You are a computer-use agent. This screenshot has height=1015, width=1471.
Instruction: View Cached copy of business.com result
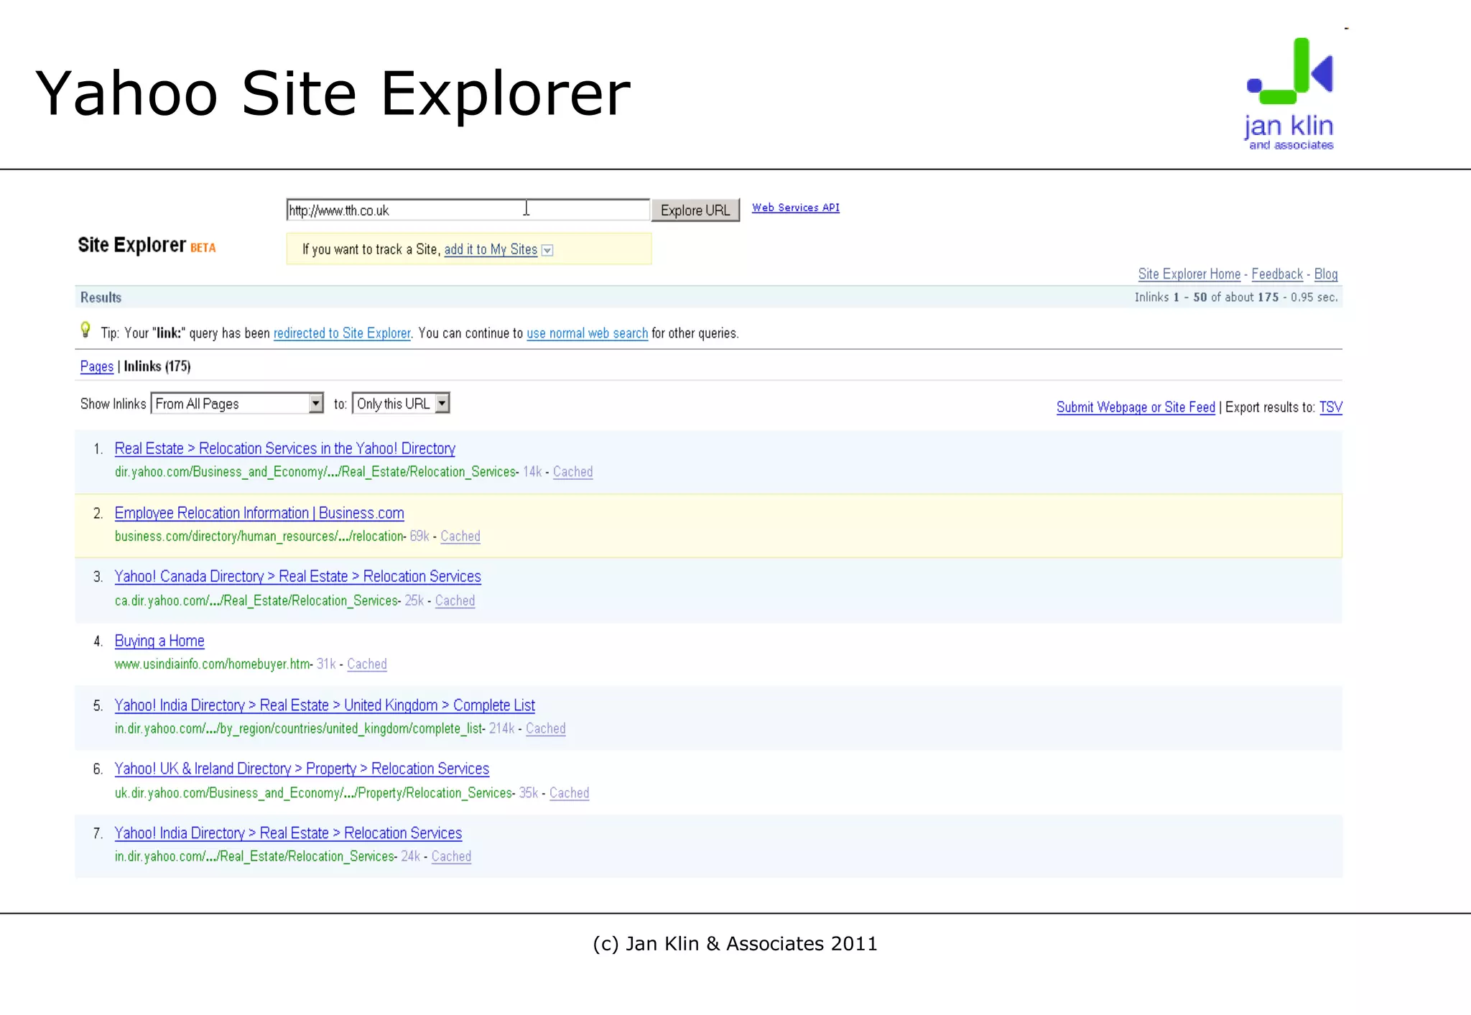(460, 536)
